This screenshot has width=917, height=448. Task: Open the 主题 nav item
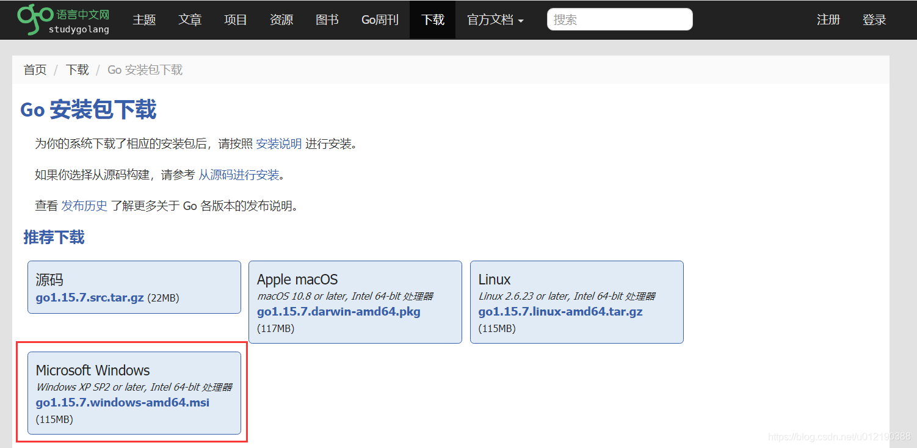pyautogui.click(x=144, y=20)
